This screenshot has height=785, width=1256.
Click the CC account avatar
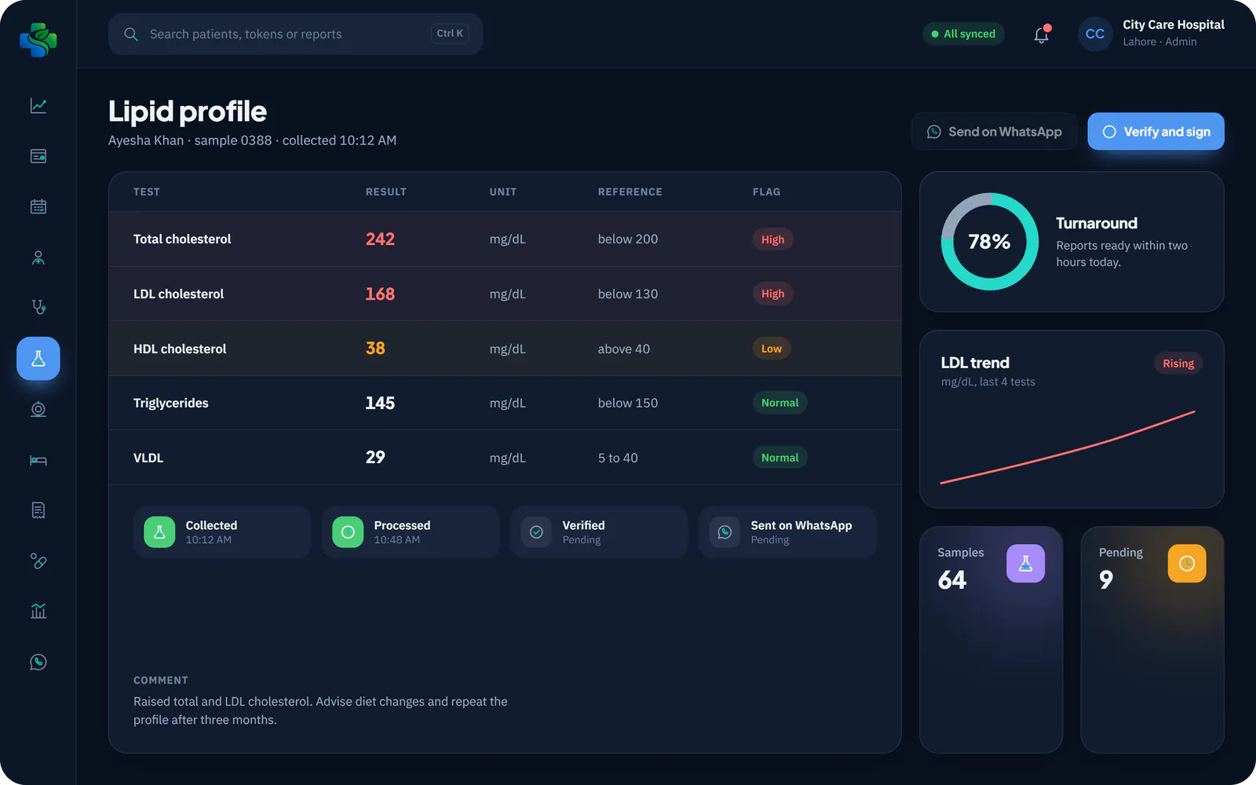1095,34
